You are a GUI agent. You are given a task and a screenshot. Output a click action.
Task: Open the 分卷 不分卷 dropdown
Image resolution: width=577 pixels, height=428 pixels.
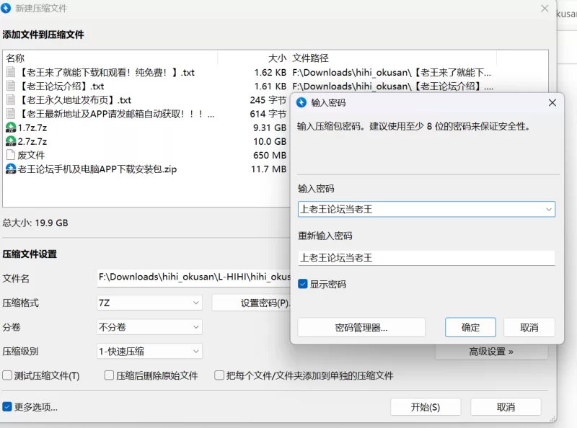click(x=149, y=327)
